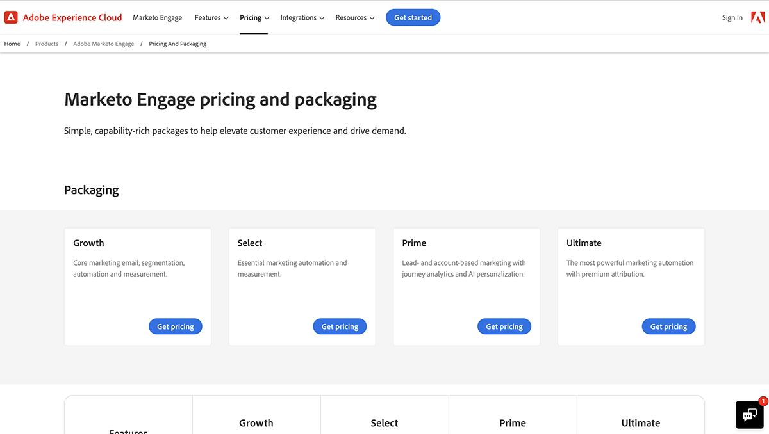The width and height of the screenshot is (769, 434).
Task: Get pricing for the Growth package
Action: point(176,326)
